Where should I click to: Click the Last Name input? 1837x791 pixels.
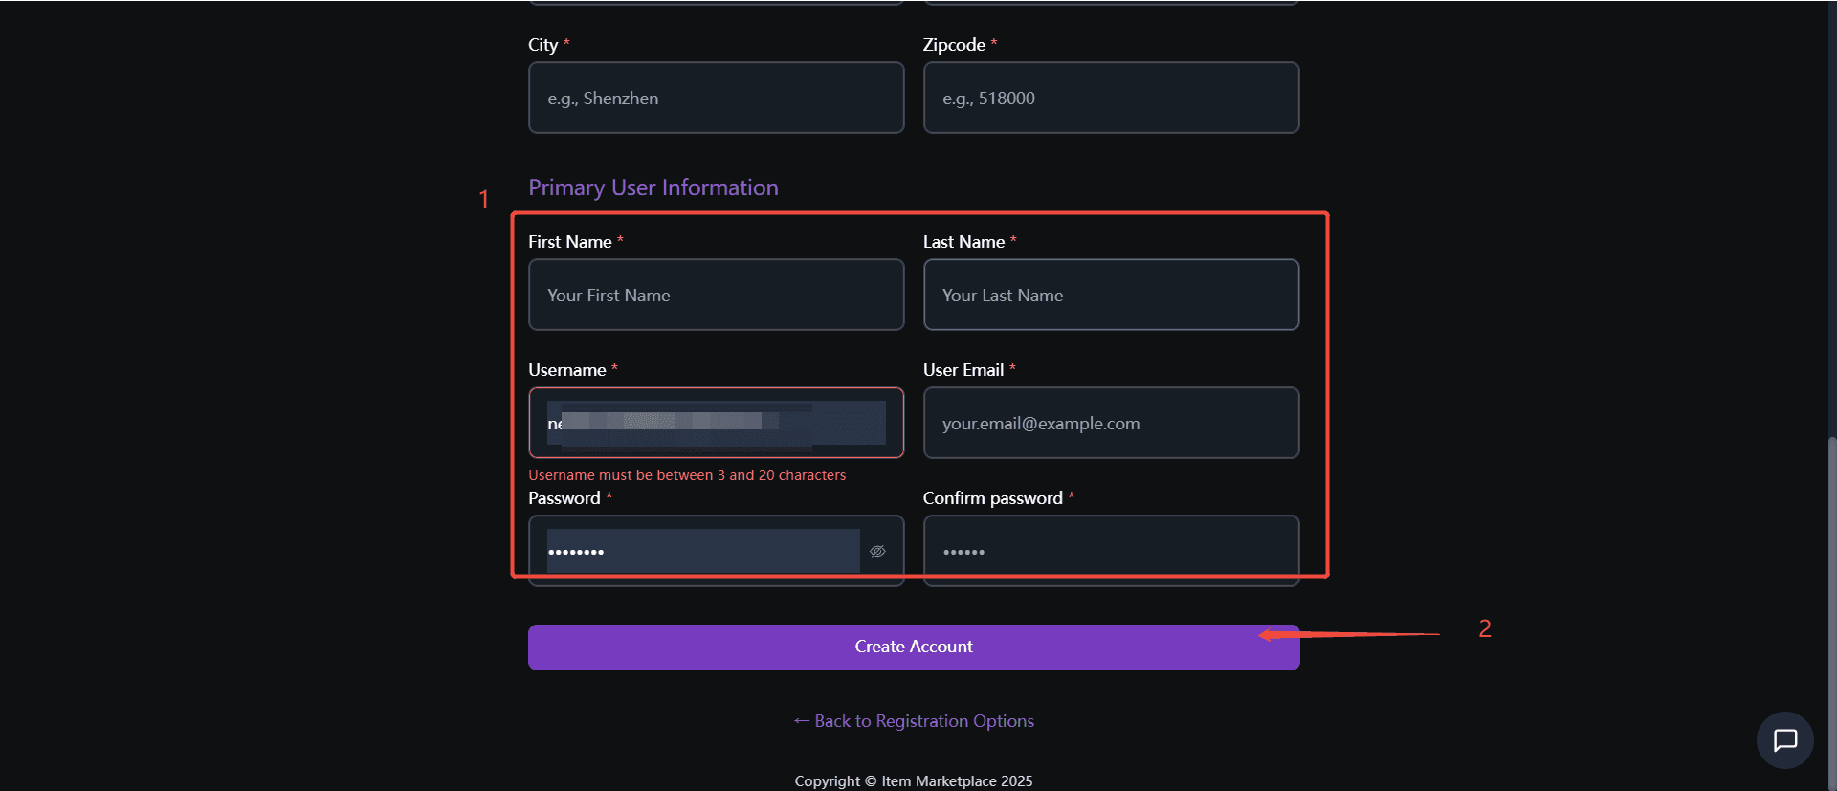click(1110, 295)
